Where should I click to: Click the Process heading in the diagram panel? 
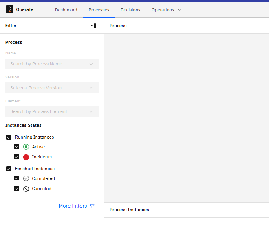coord(118,26)
